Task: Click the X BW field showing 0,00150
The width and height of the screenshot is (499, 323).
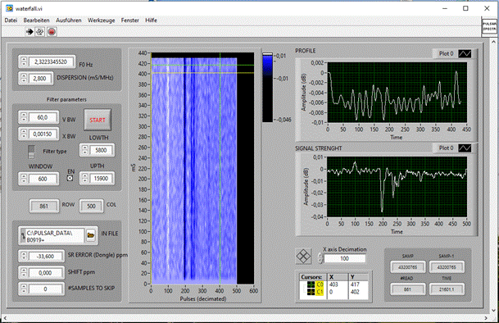Action: [x=43, y=134]
